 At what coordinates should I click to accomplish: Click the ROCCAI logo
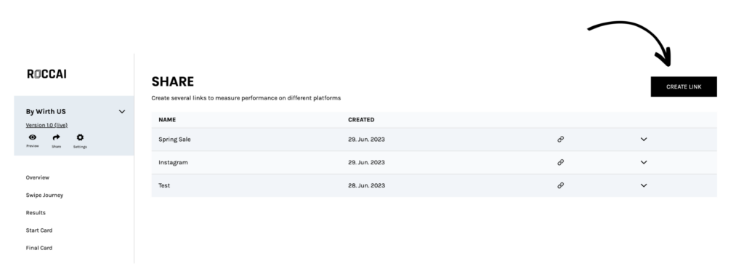[46, 74]
